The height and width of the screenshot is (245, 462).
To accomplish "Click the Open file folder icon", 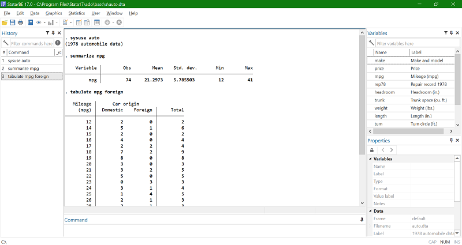I will 5,22.
